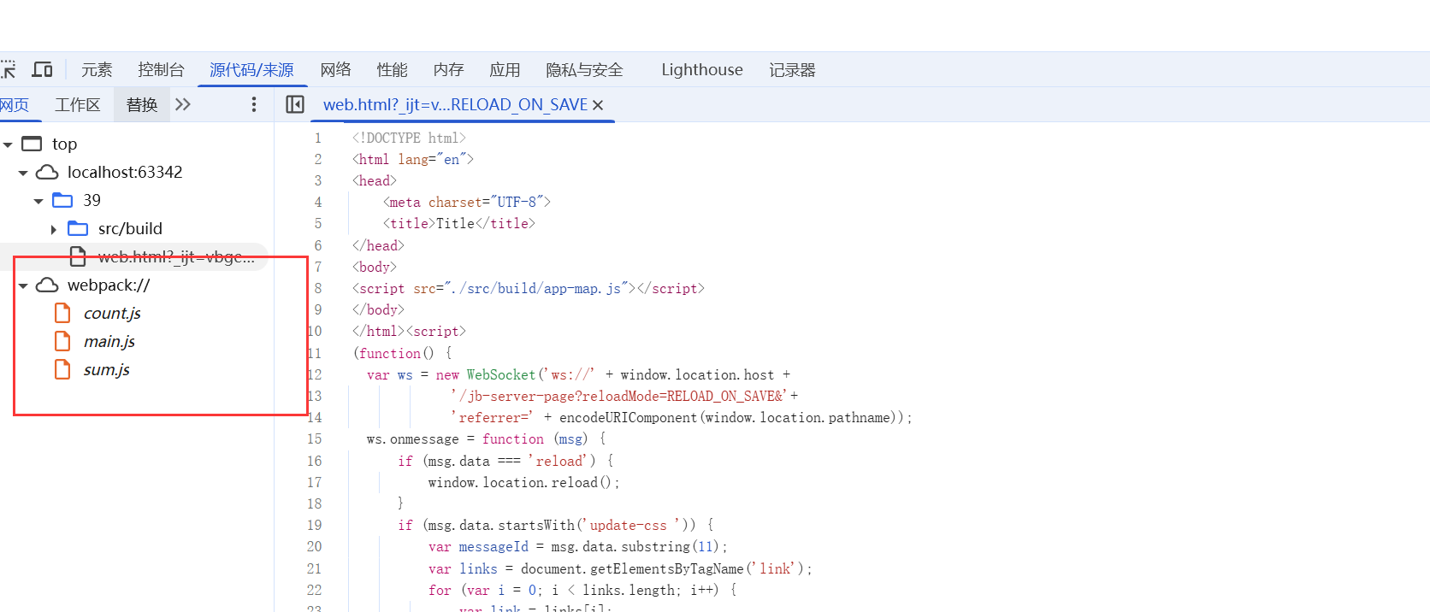This screenshot has width=1430, height=612.
Task: Click the webpack:// cloud icon
Action: pos(47,285)
